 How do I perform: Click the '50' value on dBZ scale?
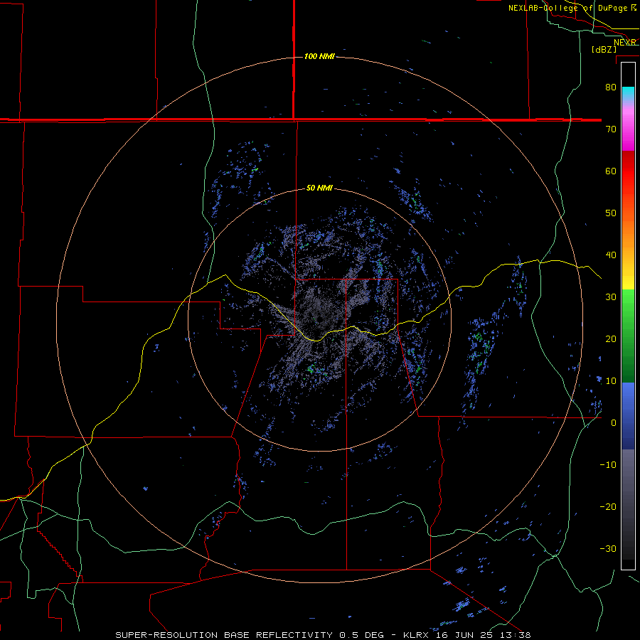(x=611, y=213)
